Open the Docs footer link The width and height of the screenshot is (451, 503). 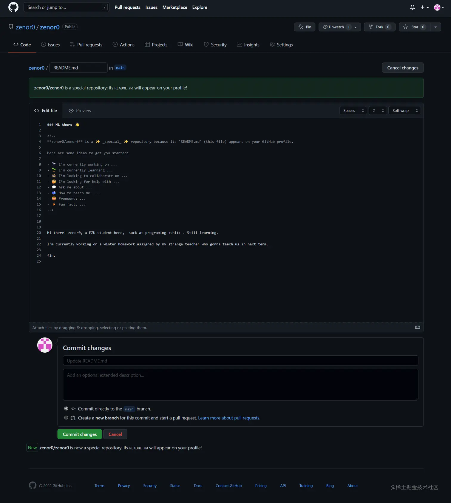198,486
